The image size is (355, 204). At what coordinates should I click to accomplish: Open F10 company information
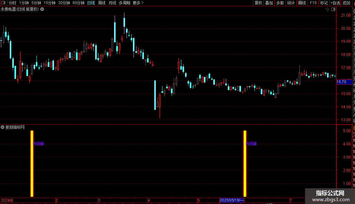[313, 3]
